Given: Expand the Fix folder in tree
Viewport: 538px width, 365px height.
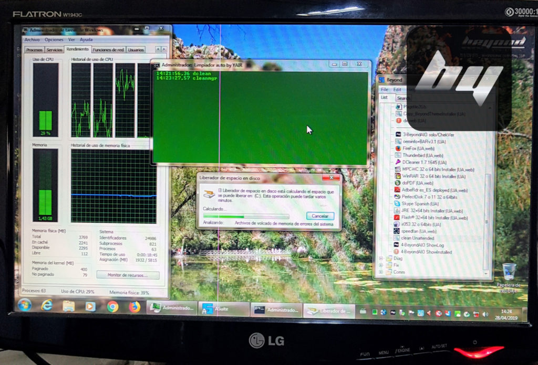Looking at the screenshot, I should pos(381,265).
